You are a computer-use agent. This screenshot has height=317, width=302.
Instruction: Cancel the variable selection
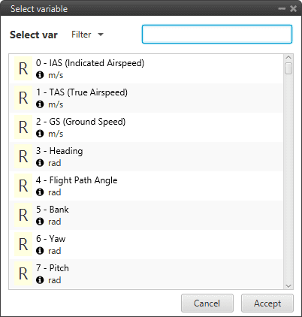[207, 303]
